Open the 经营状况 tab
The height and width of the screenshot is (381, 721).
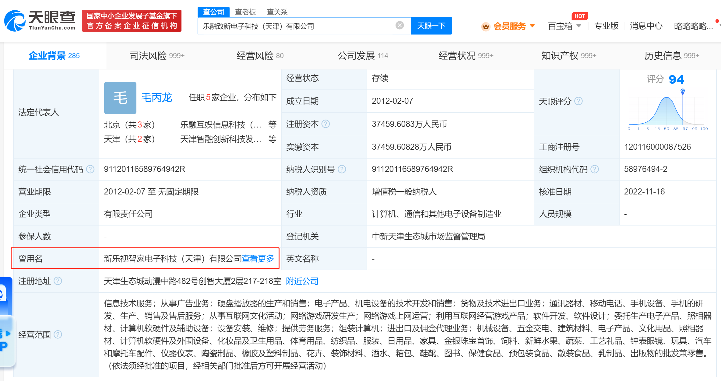466,56
